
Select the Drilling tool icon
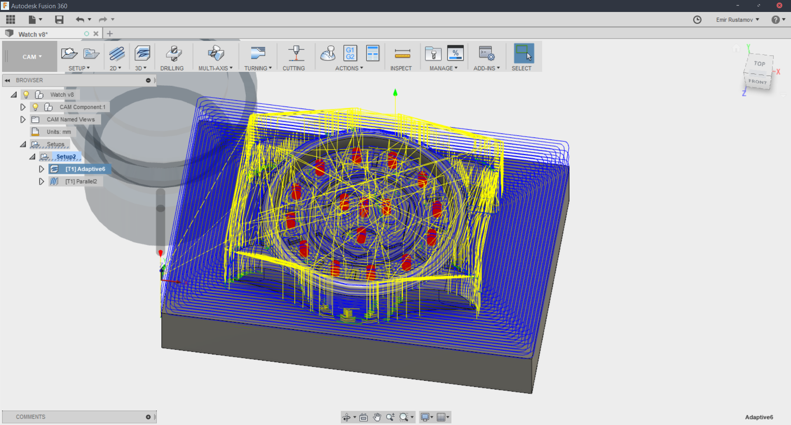point(174,53)
